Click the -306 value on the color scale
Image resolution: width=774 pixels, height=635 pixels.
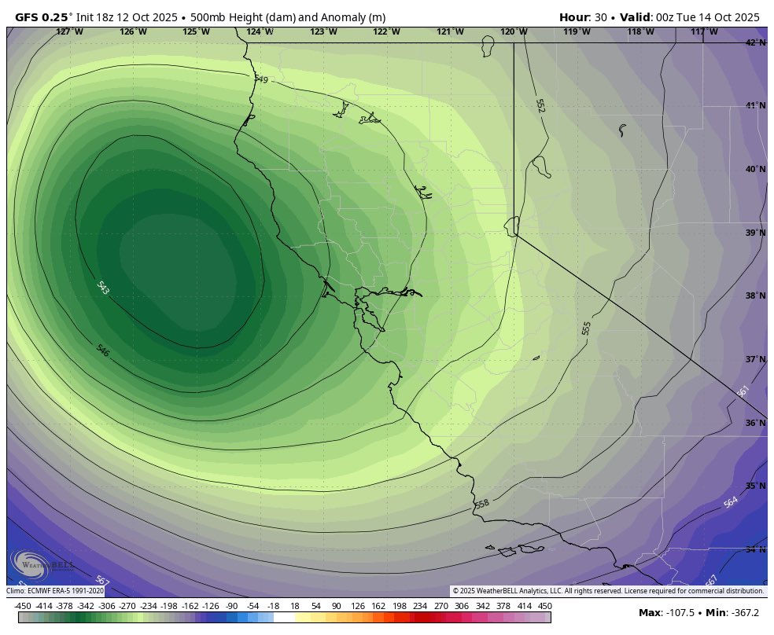click(x=107, y=606)
